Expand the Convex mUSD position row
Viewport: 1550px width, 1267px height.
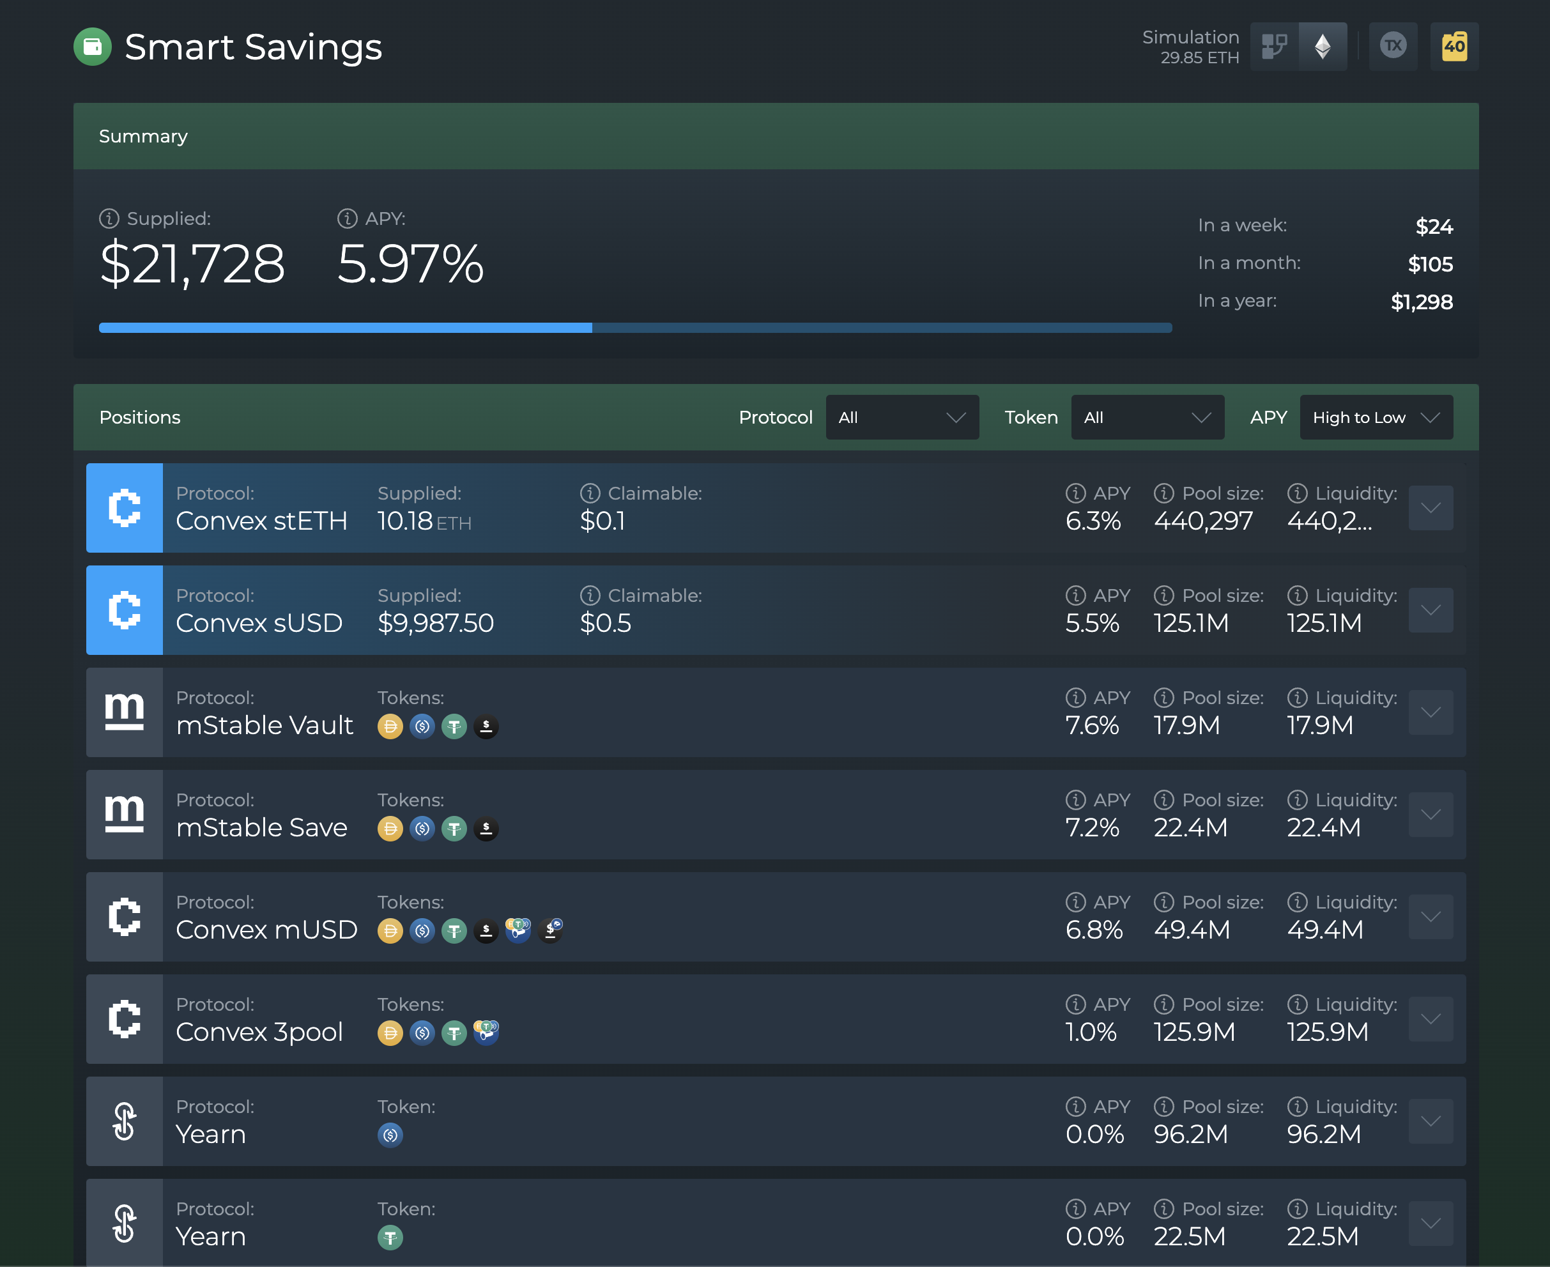(x=1431, y=917)
